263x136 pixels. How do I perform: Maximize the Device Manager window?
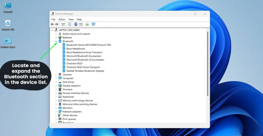195,14
